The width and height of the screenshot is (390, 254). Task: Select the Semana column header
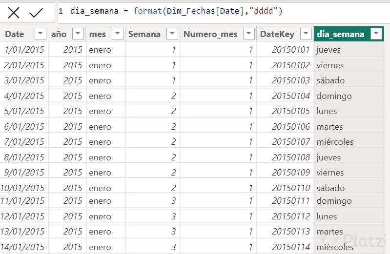pos(144,34)
